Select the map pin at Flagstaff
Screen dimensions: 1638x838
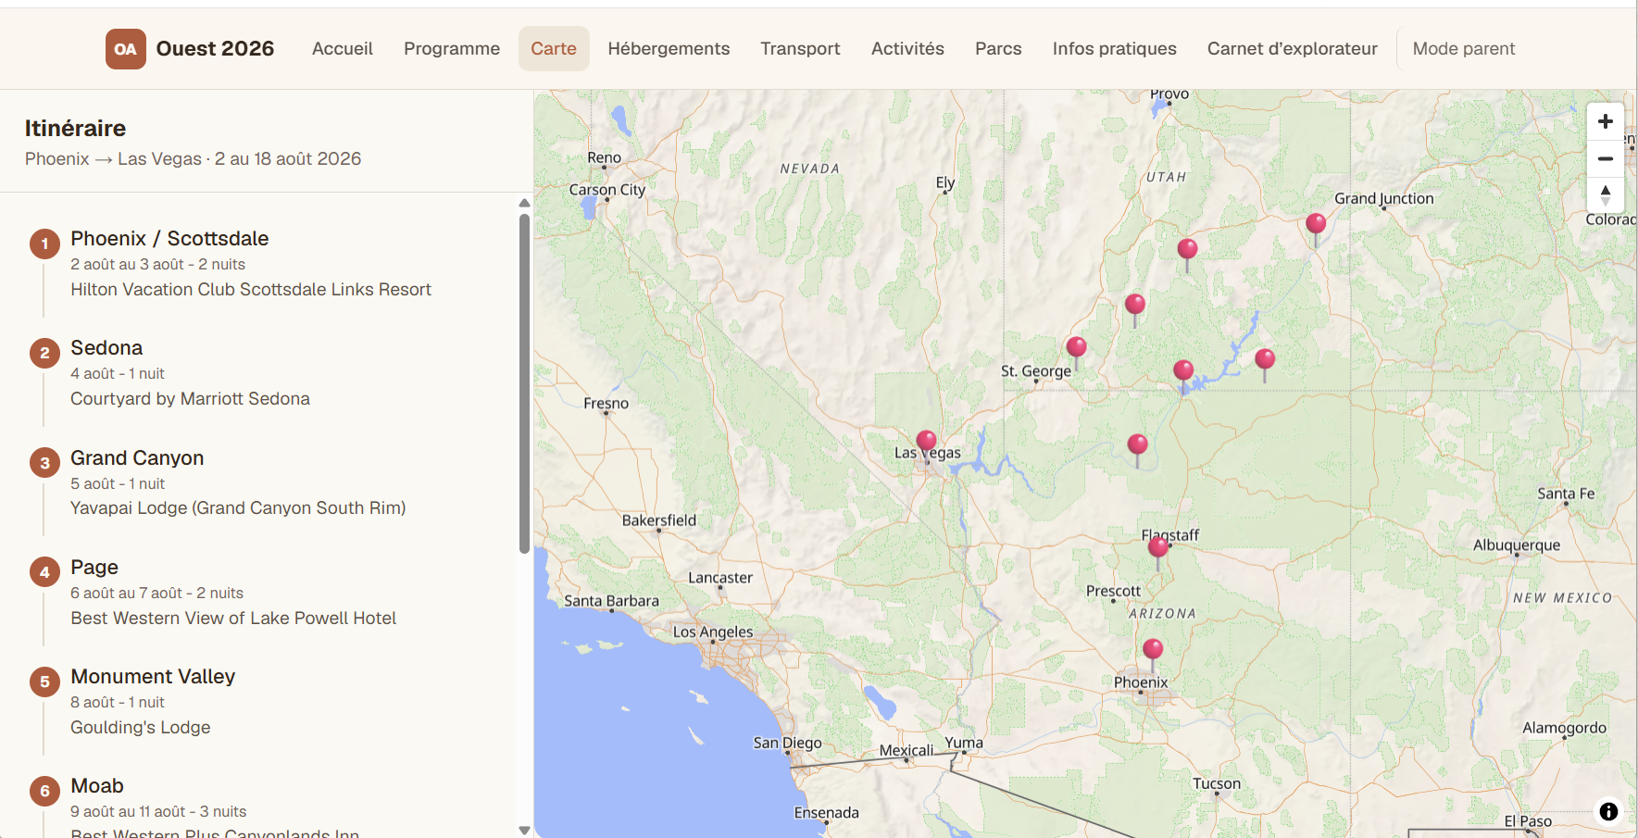click(x=1157, y=552)
